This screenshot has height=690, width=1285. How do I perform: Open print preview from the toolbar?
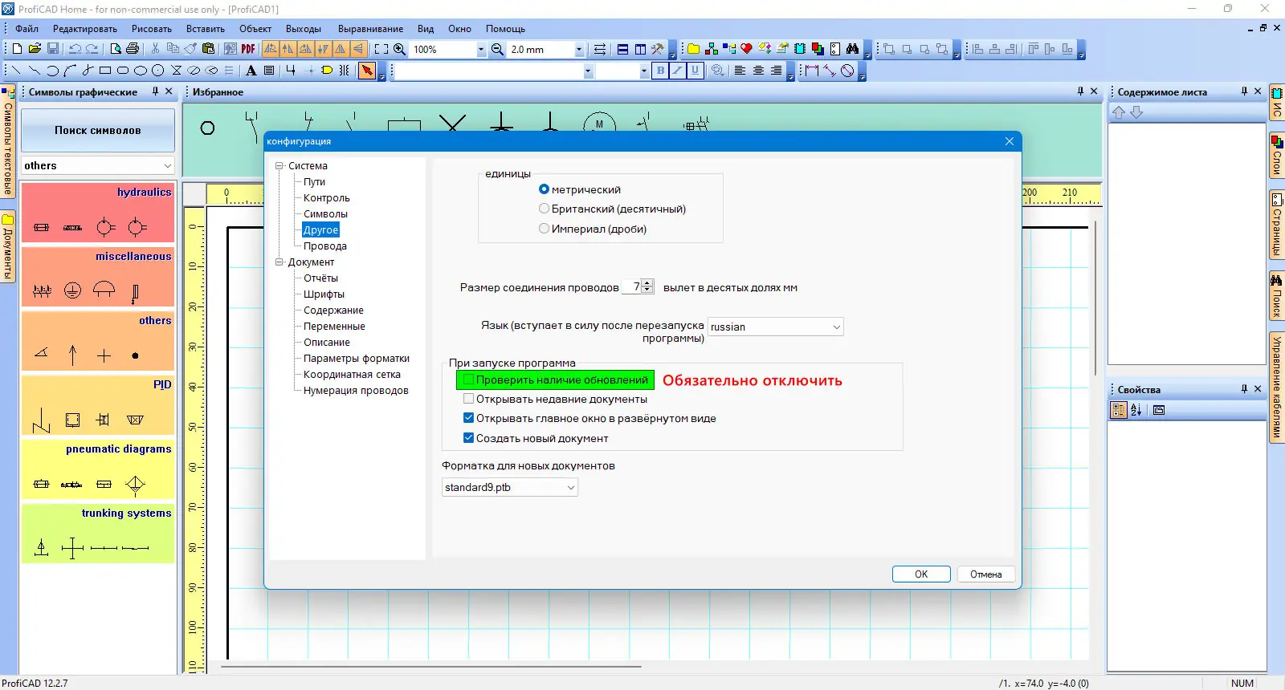pos(116,49)
